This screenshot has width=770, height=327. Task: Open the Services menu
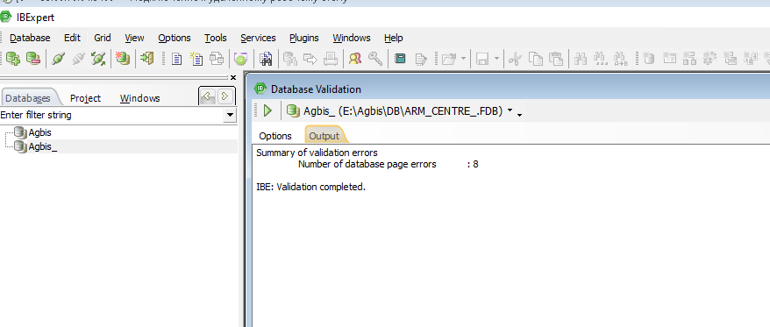pos(259,38)
